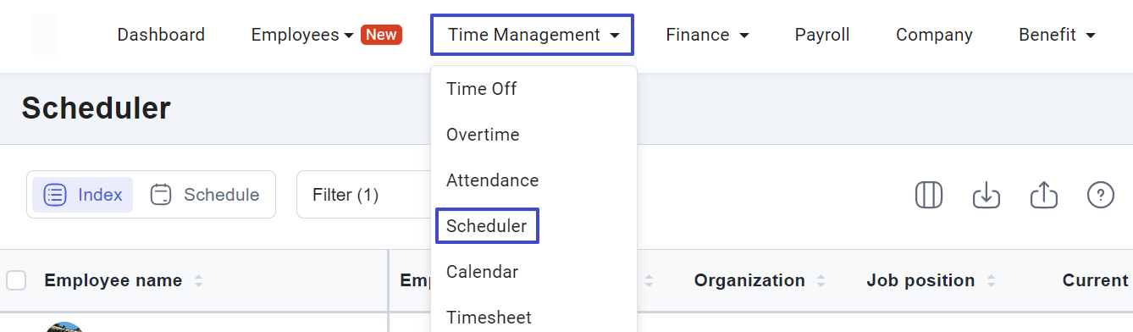Image resolution: width=1133 pixels, height=332 pixels.
Task: Sort by Employee name arrows
Action: click(x=198, y=280)
